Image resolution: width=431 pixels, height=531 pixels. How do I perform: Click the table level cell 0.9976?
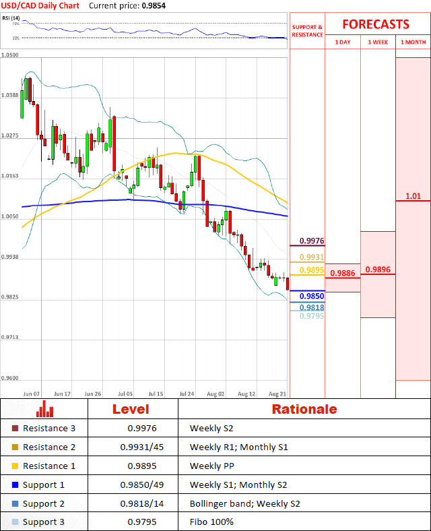pos(142,429)
